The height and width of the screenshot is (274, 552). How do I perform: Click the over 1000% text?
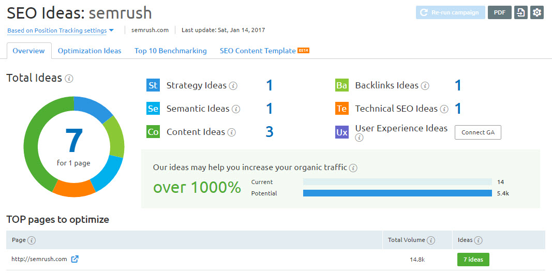[x=197, y=187]
